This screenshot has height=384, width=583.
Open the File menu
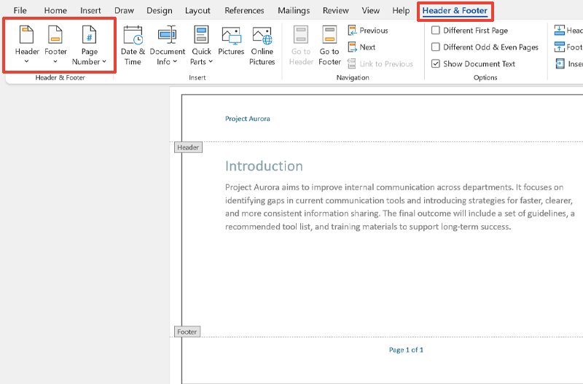coord(20,11)
